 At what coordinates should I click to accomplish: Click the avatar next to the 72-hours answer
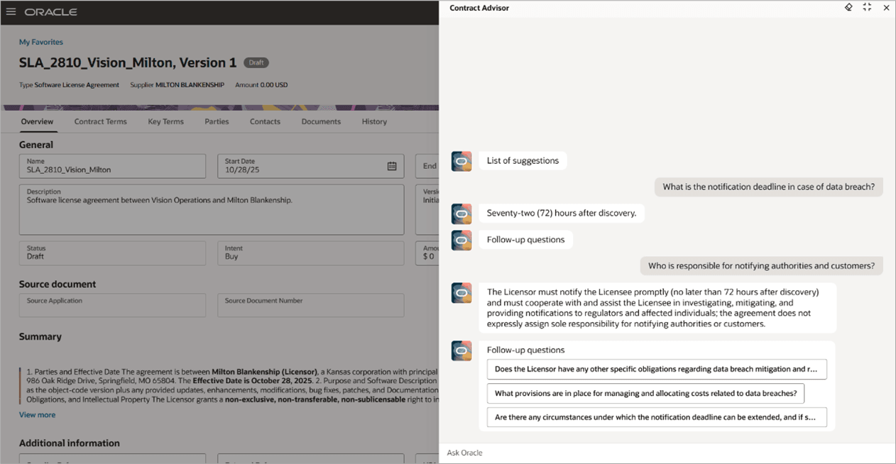click(x=461, y=212)
